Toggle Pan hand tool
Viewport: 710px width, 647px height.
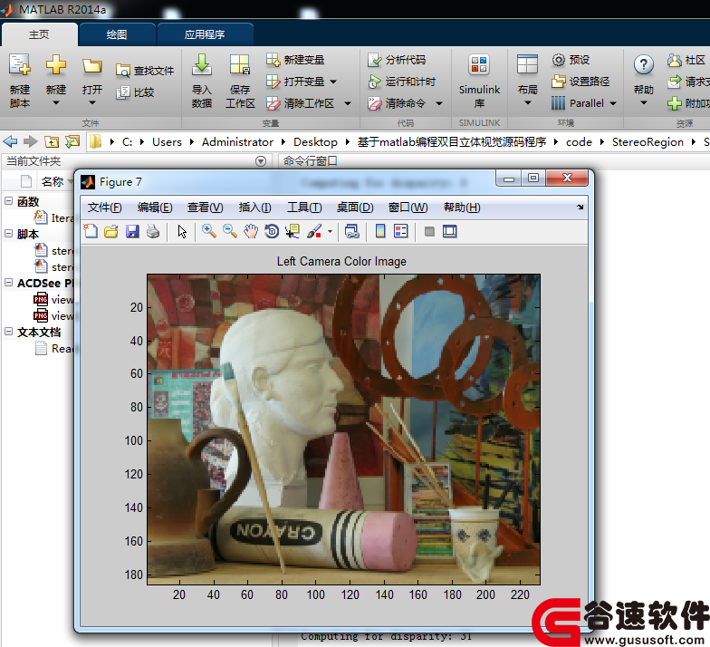coord(251,232)
